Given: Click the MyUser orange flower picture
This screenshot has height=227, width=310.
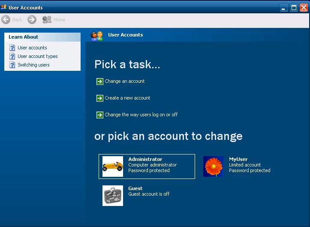Looking at the screenshot, I should pyautogui.click(x=214, y=166).
